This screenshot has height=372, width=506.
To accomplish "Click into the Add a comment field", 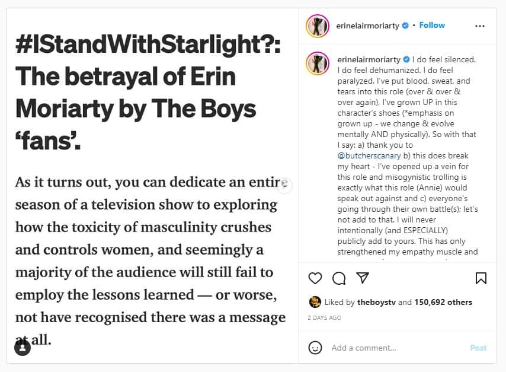I will [x=397, y=348].
